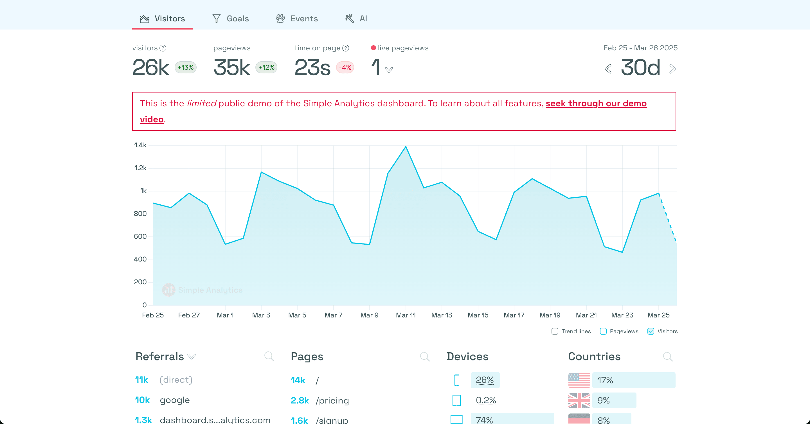Screen dimensions: 810x424
Task: Click the Feb 25 axis label
Action: click(153, 315)
